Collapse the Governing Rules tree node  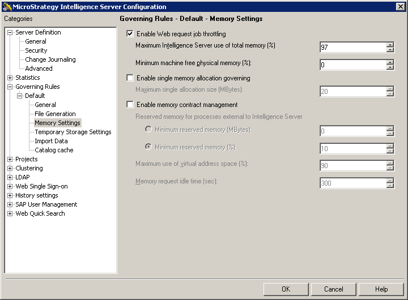click(10, 87)
